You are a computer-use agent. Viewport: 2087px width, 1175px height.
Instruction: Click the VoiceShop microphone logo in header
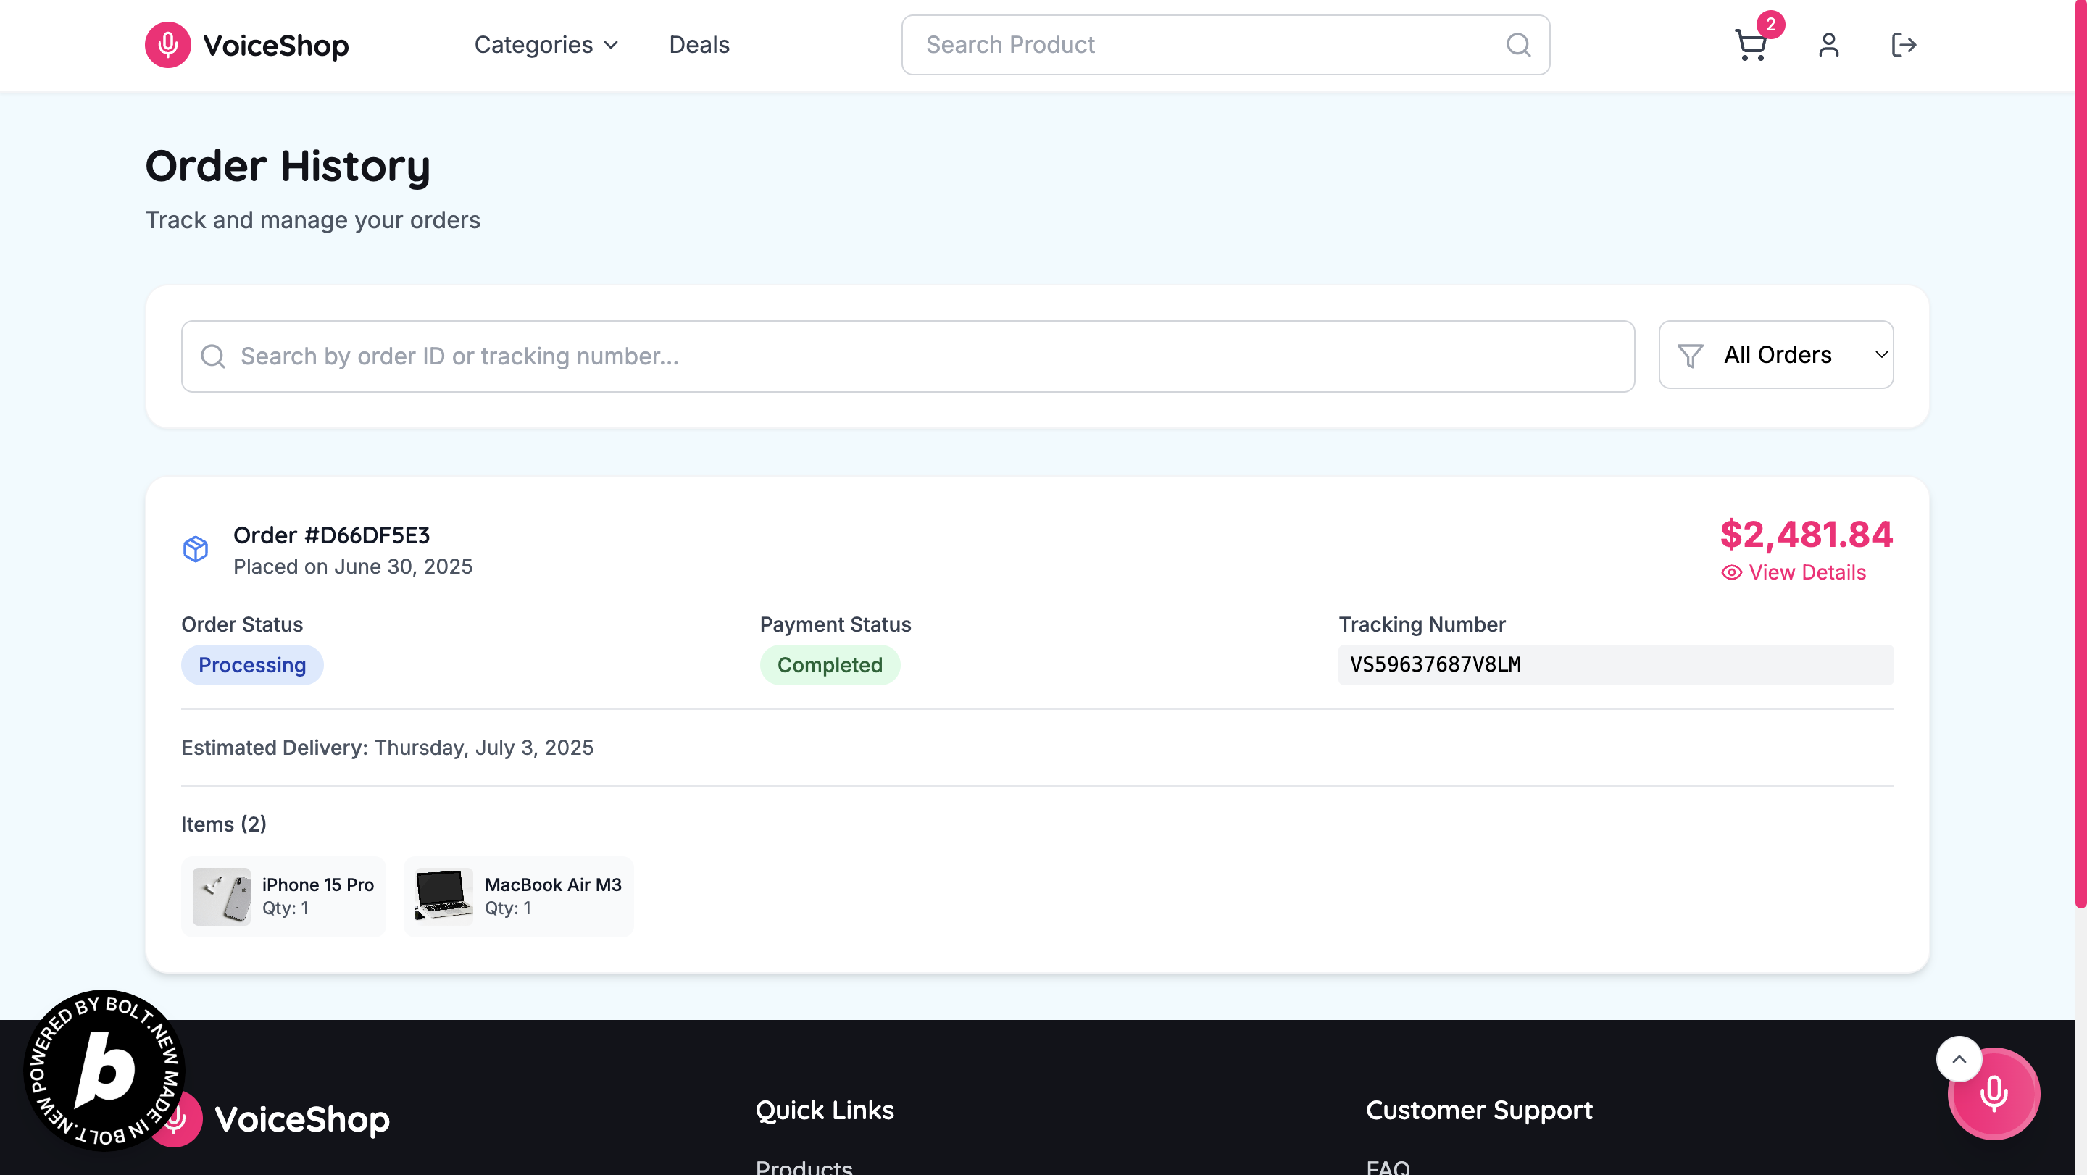point(167,44)
